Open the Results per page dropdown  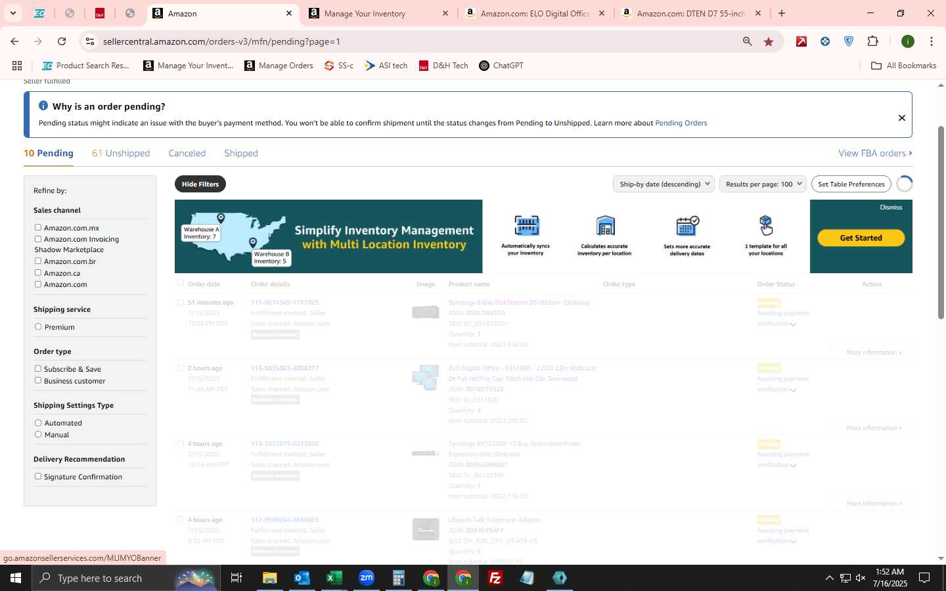[x=763, y=184]
